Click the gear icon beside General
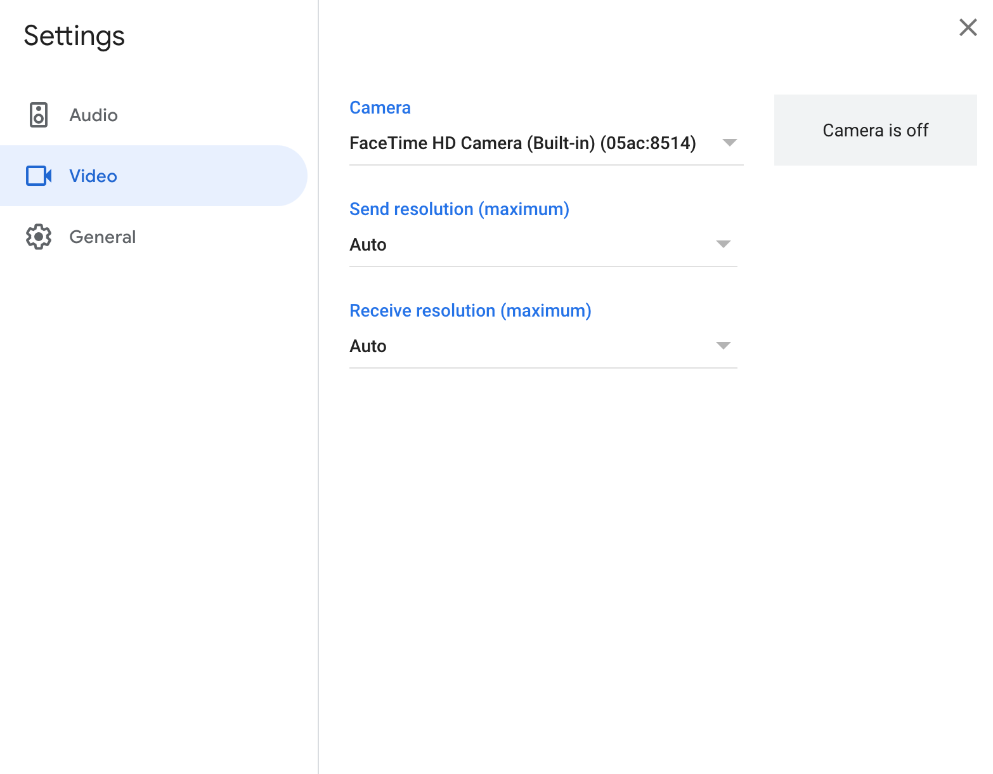 click(x=39, y=237)
